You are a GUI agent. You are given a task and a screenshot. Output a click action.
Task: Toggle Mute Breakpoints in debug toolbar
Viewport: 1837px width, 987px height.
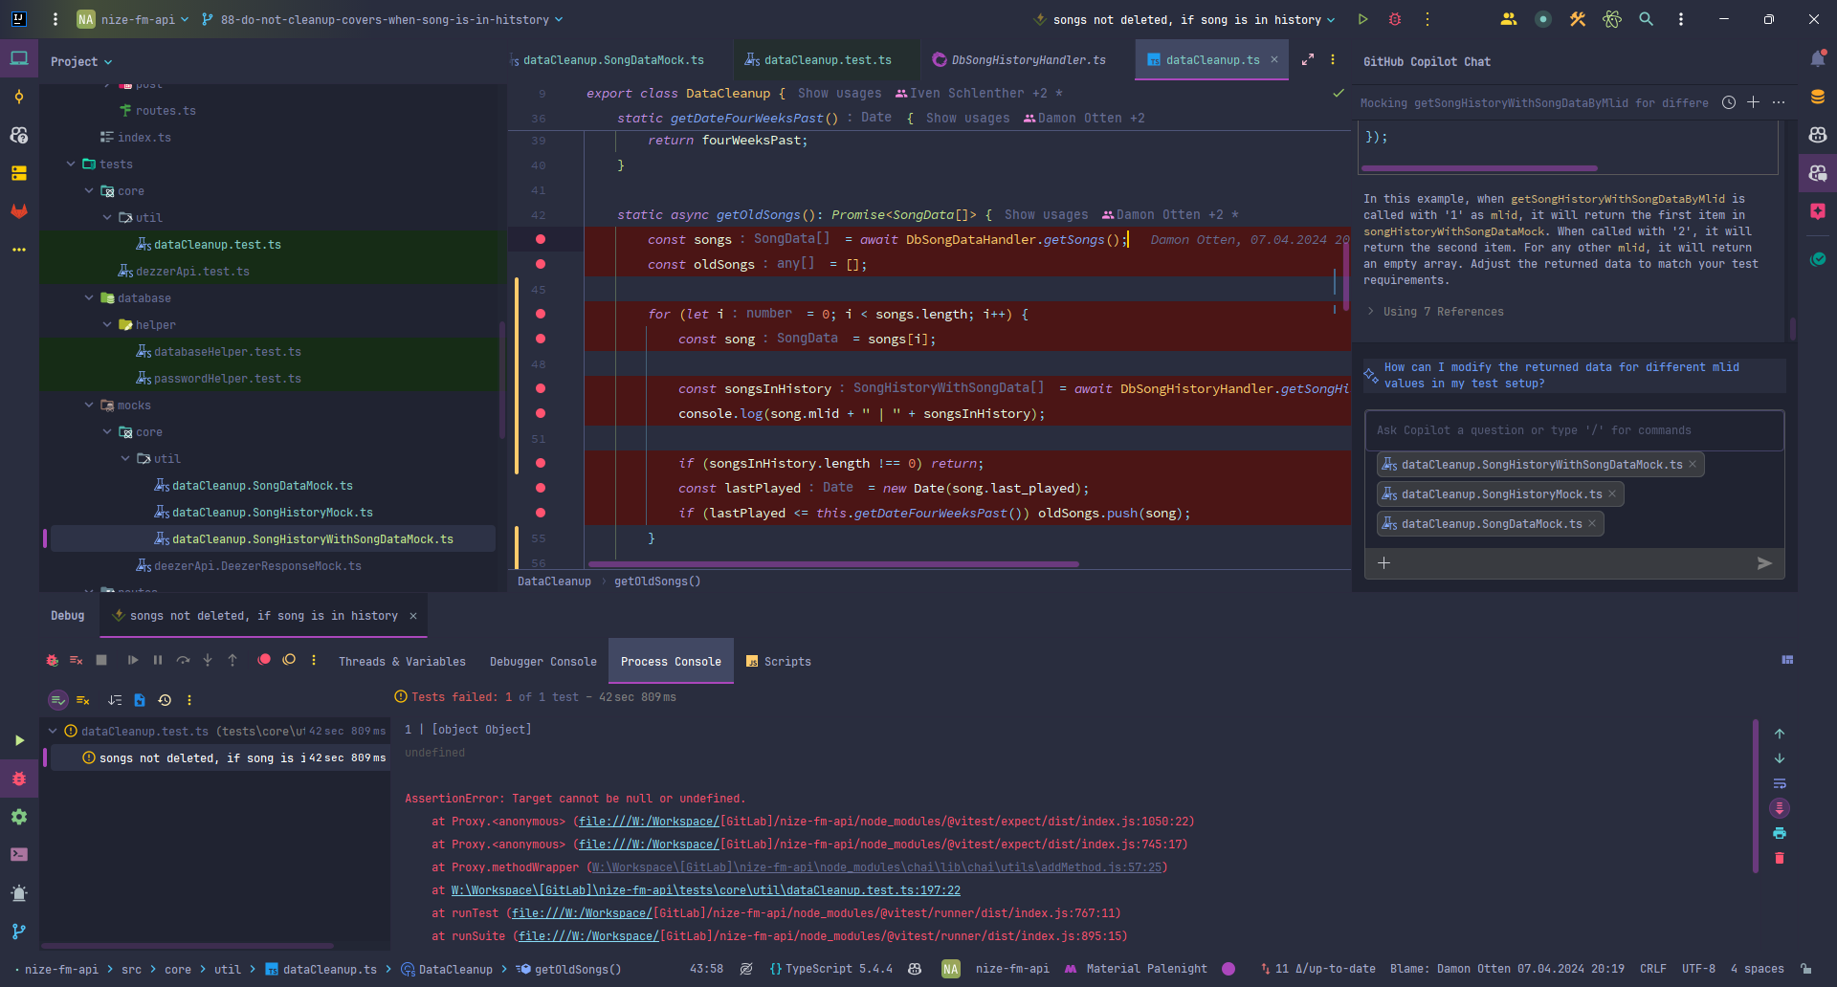(x=289, y=660)
